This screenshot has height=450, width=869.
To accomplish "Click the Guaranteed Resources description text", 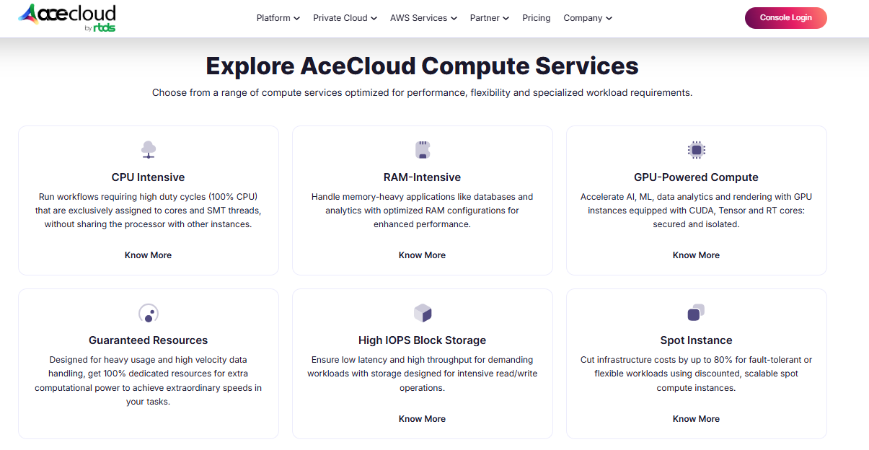I will (x=149, y=381).
